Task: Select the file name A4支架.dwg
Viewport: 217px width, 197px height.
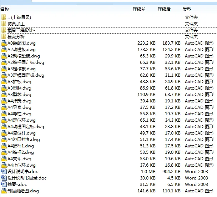Action: (x=19, y=159)
